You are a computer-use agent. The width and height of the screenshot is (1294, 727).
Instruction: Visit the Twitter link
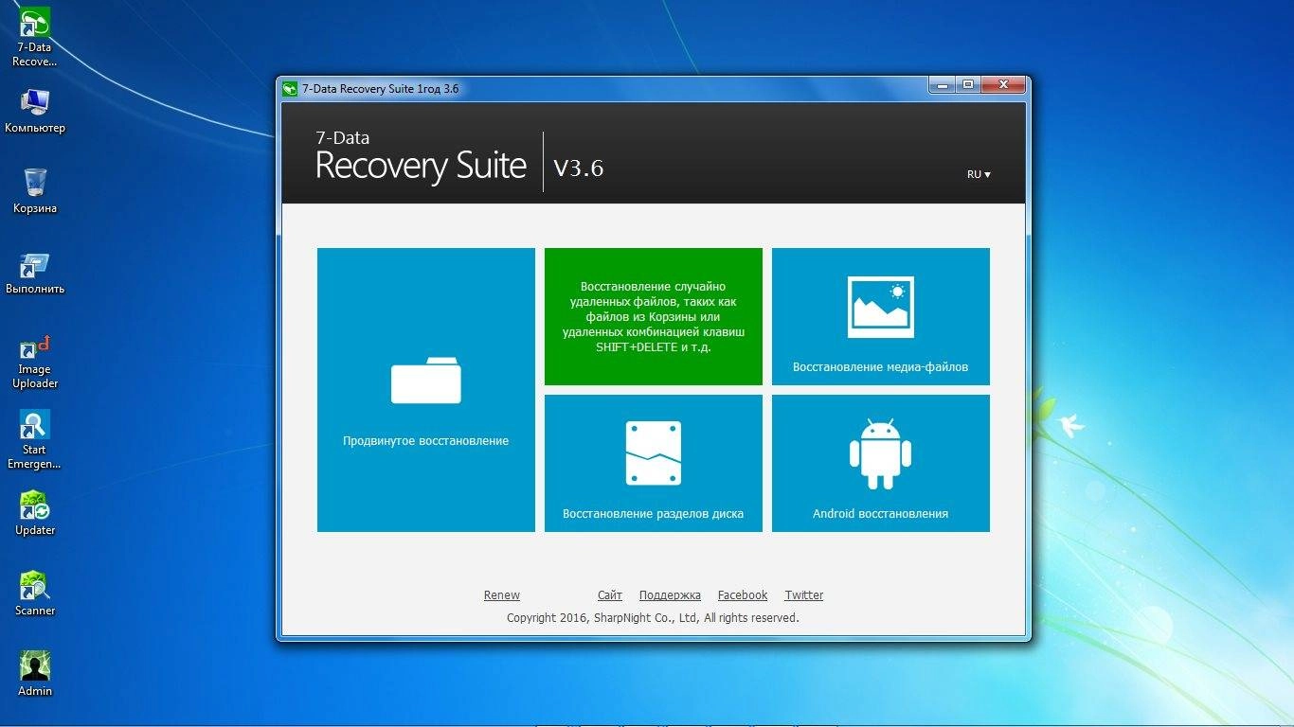click(x=803, y=595)
